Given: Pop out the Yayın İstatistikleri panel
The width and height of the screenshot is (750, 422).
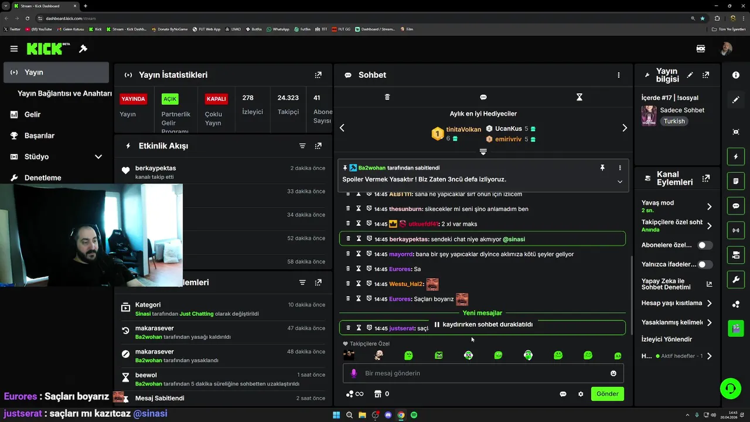Looking at the screenshot, I should click(318, 75).
